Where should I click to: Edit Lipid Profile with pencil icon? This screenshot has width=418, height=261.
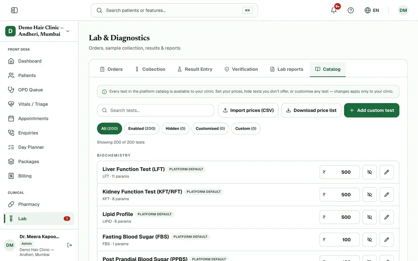[x=387, y=217]
